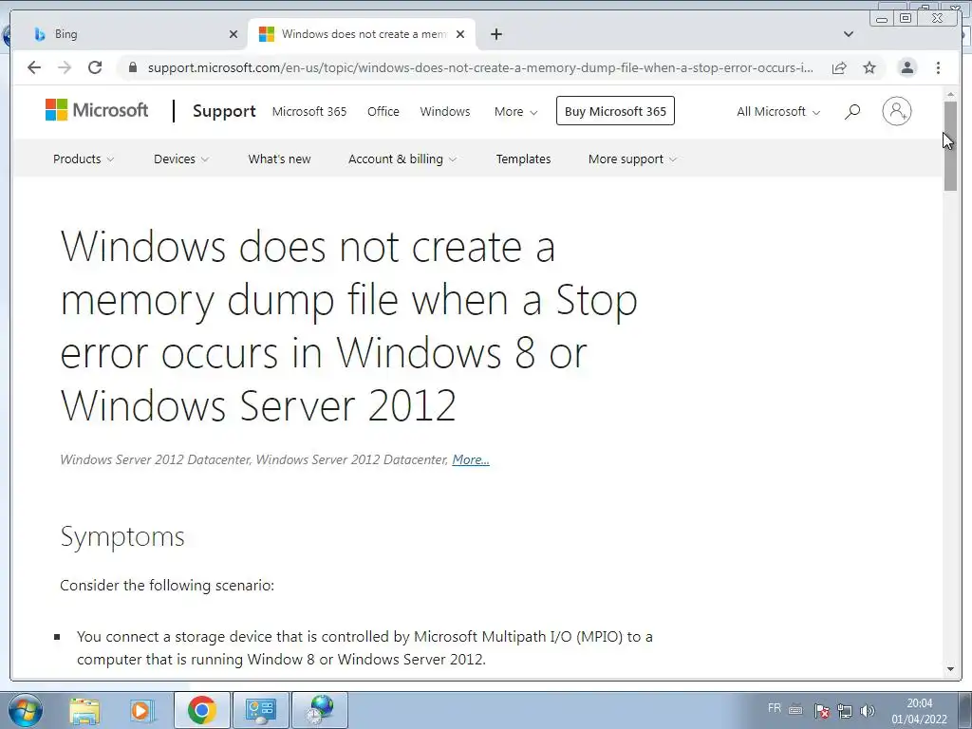
Task: Sign in with the account icon
Action: pyautogui.click(x=896, y=111)
